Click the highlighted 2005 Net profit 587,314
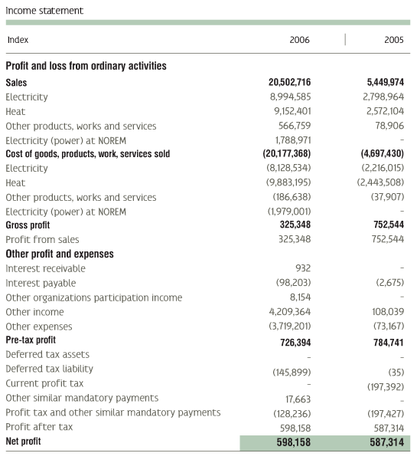This screenshot has height=463, width=417. [x=386, y=442]
